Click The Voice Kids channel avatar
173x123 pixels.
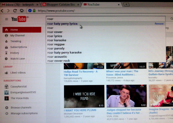(x=6, y=98)
